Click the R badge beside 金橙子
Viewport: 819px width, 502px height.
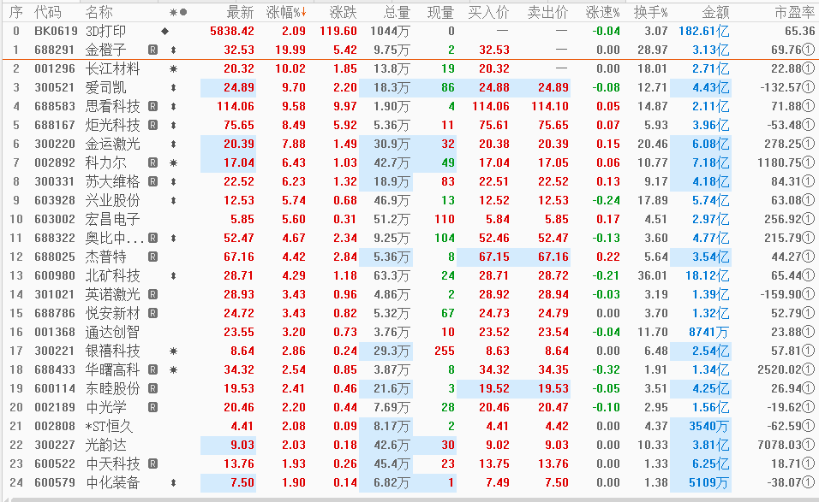click(152, 50)
